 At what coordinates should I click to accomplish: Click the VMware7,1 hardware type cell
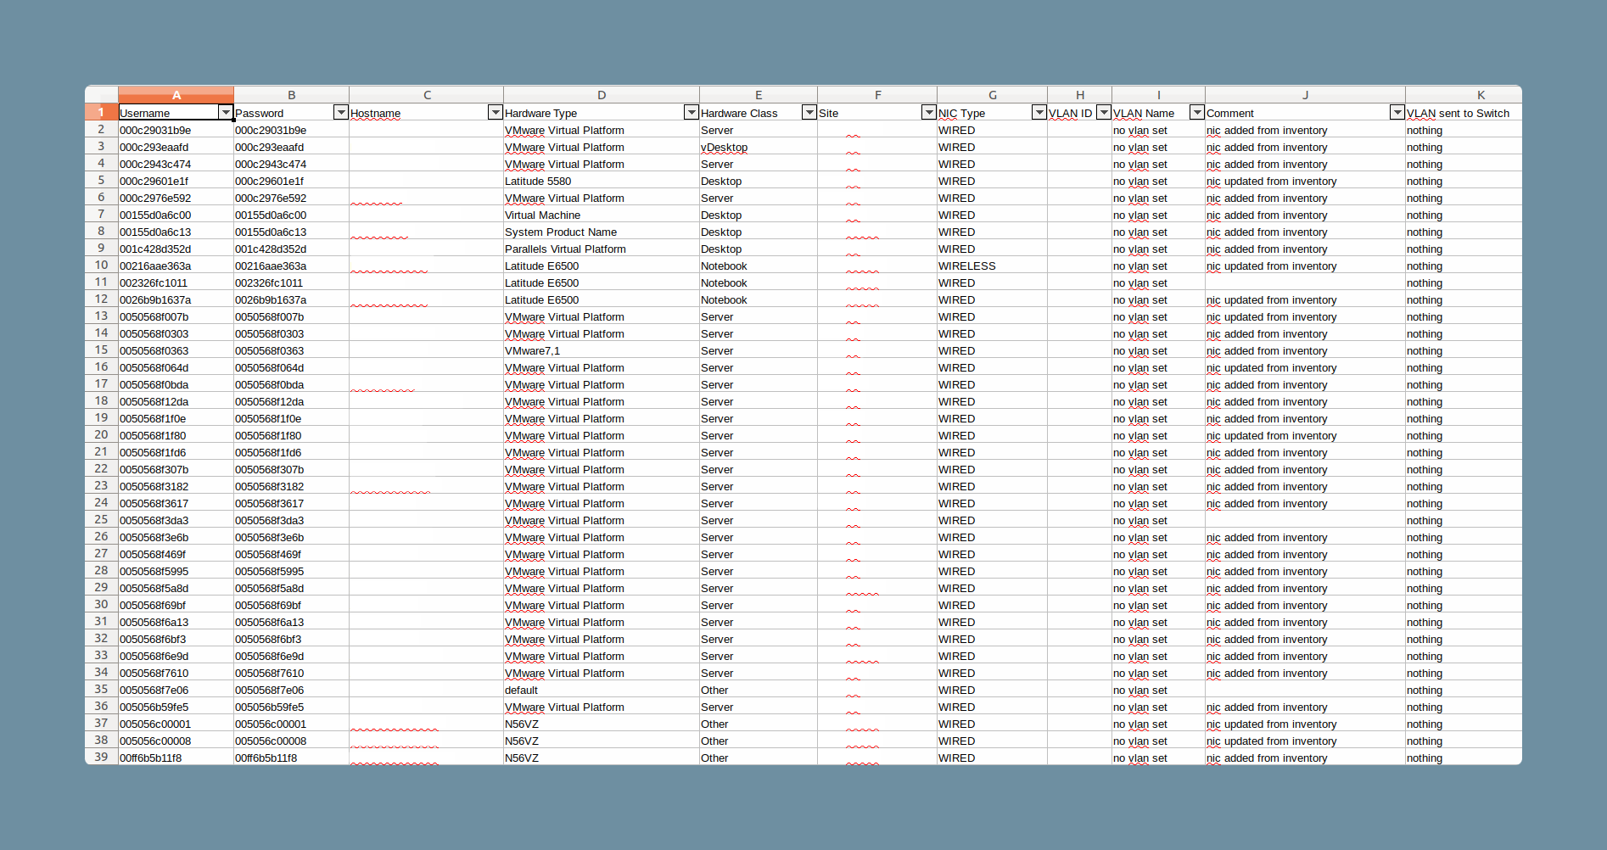point(602,350)
